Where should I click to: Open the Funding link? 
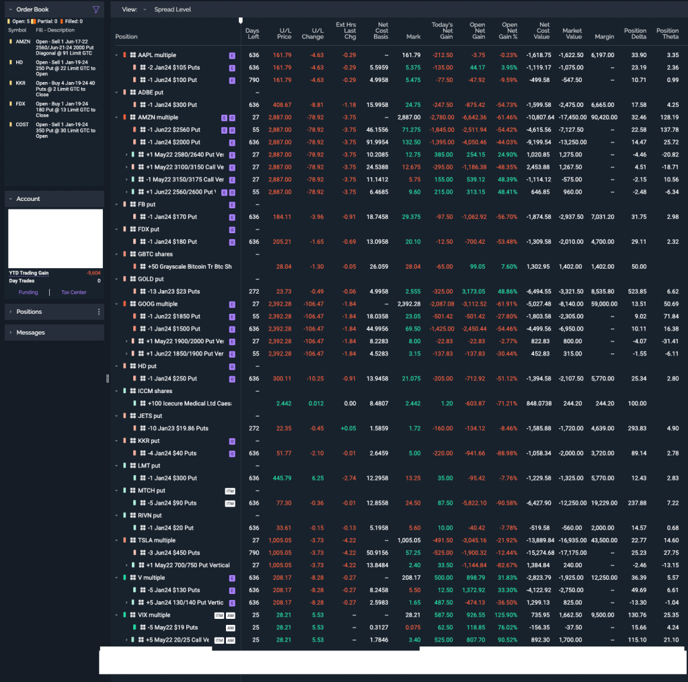point(28,292)
